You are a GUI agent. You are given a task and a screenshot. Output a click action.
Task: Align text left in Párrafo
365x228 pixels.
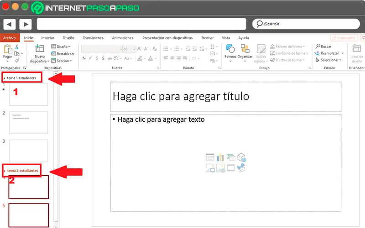click(166, 58)
